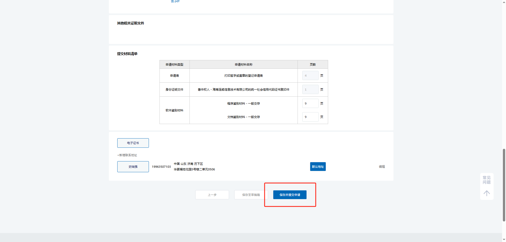Click the 申请表 page count field
The width and height of the screenshot is (506, 242).
point(310,76)
